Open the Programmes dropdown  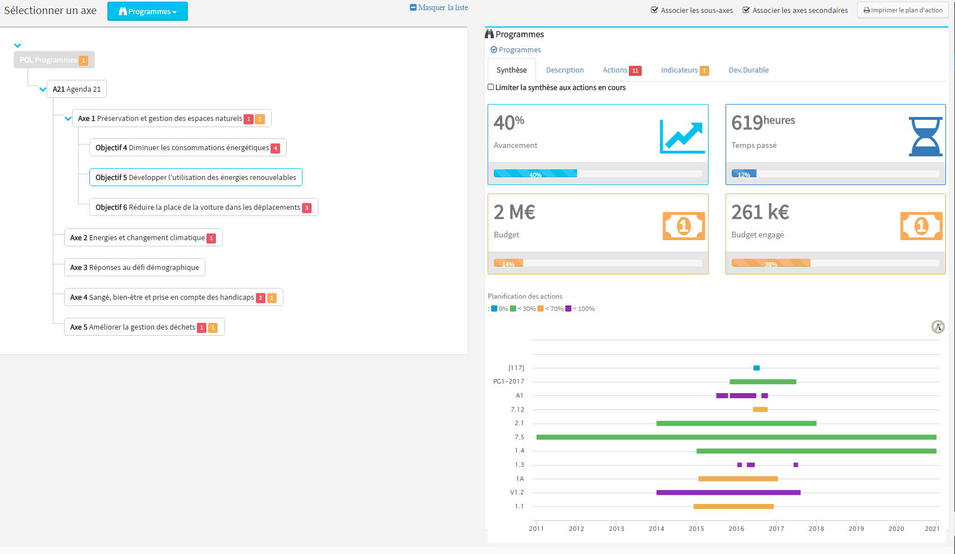[x=147, y=11]
